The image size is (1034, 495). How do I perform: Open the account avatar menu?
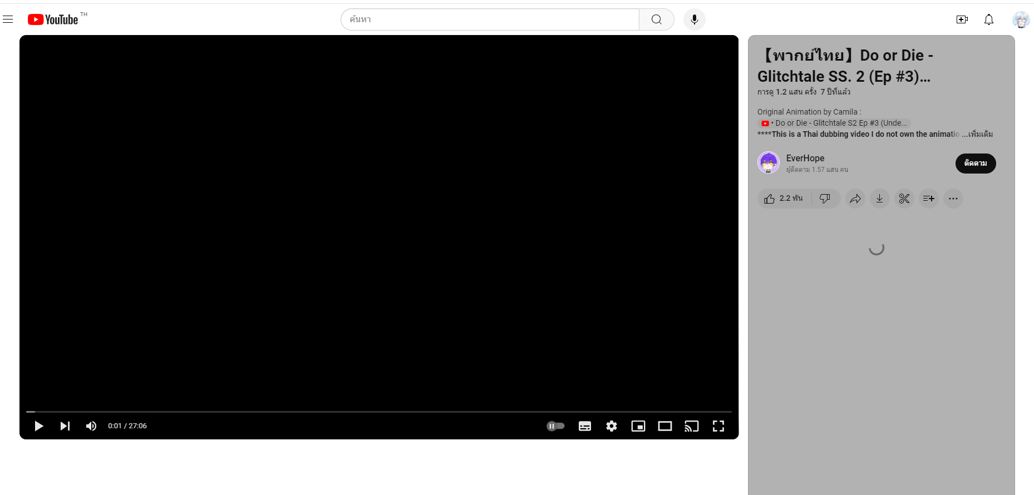click(x=1021, y=19)
